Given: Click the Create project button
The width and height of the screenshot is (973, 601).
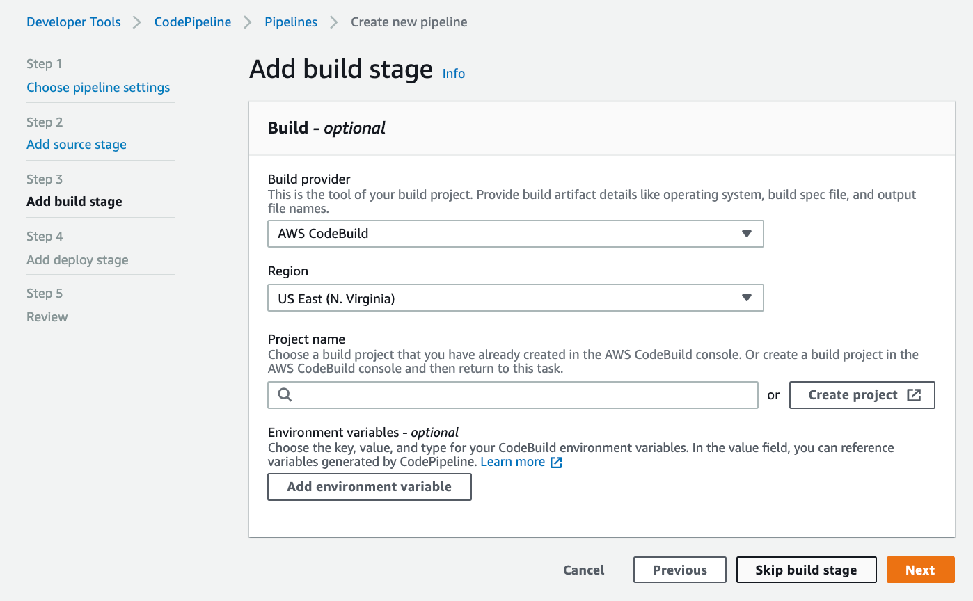Looking at the screenshot, I should [862, 395].
